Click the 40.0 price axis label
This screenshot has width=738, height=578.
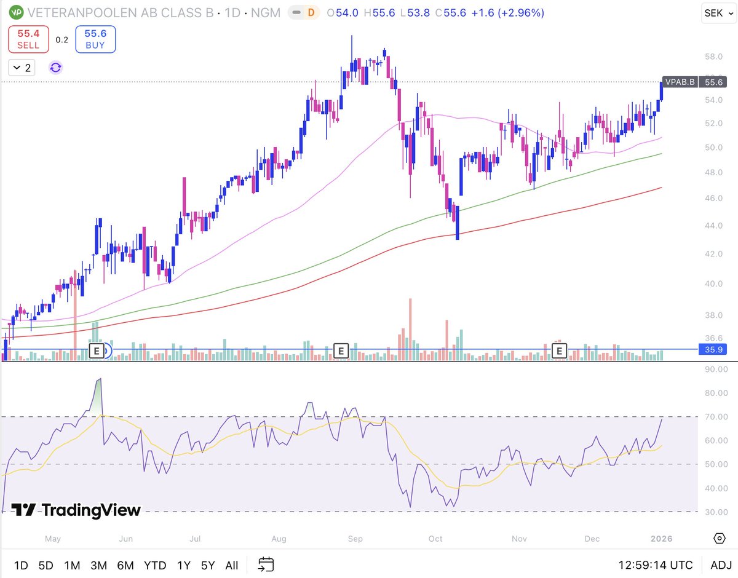coord(713,284)
